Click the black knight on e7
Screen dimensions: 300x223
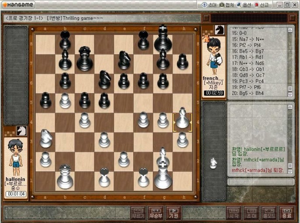click(124, 61)
